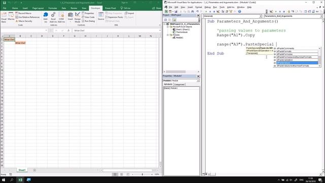Toggle Design Mode in Excel ribbon
This screenshot has height=183, width=325.
pyautogui.click(x=78, y=17)
